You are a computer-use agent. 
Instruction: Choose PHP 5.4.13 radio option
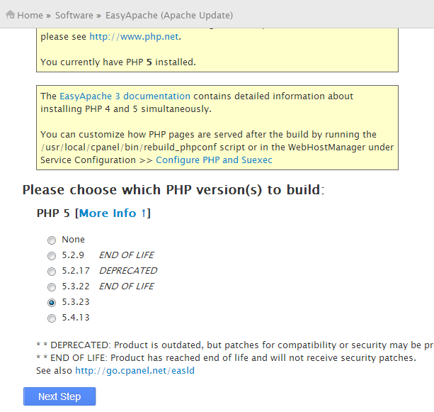tap(52, 318)
